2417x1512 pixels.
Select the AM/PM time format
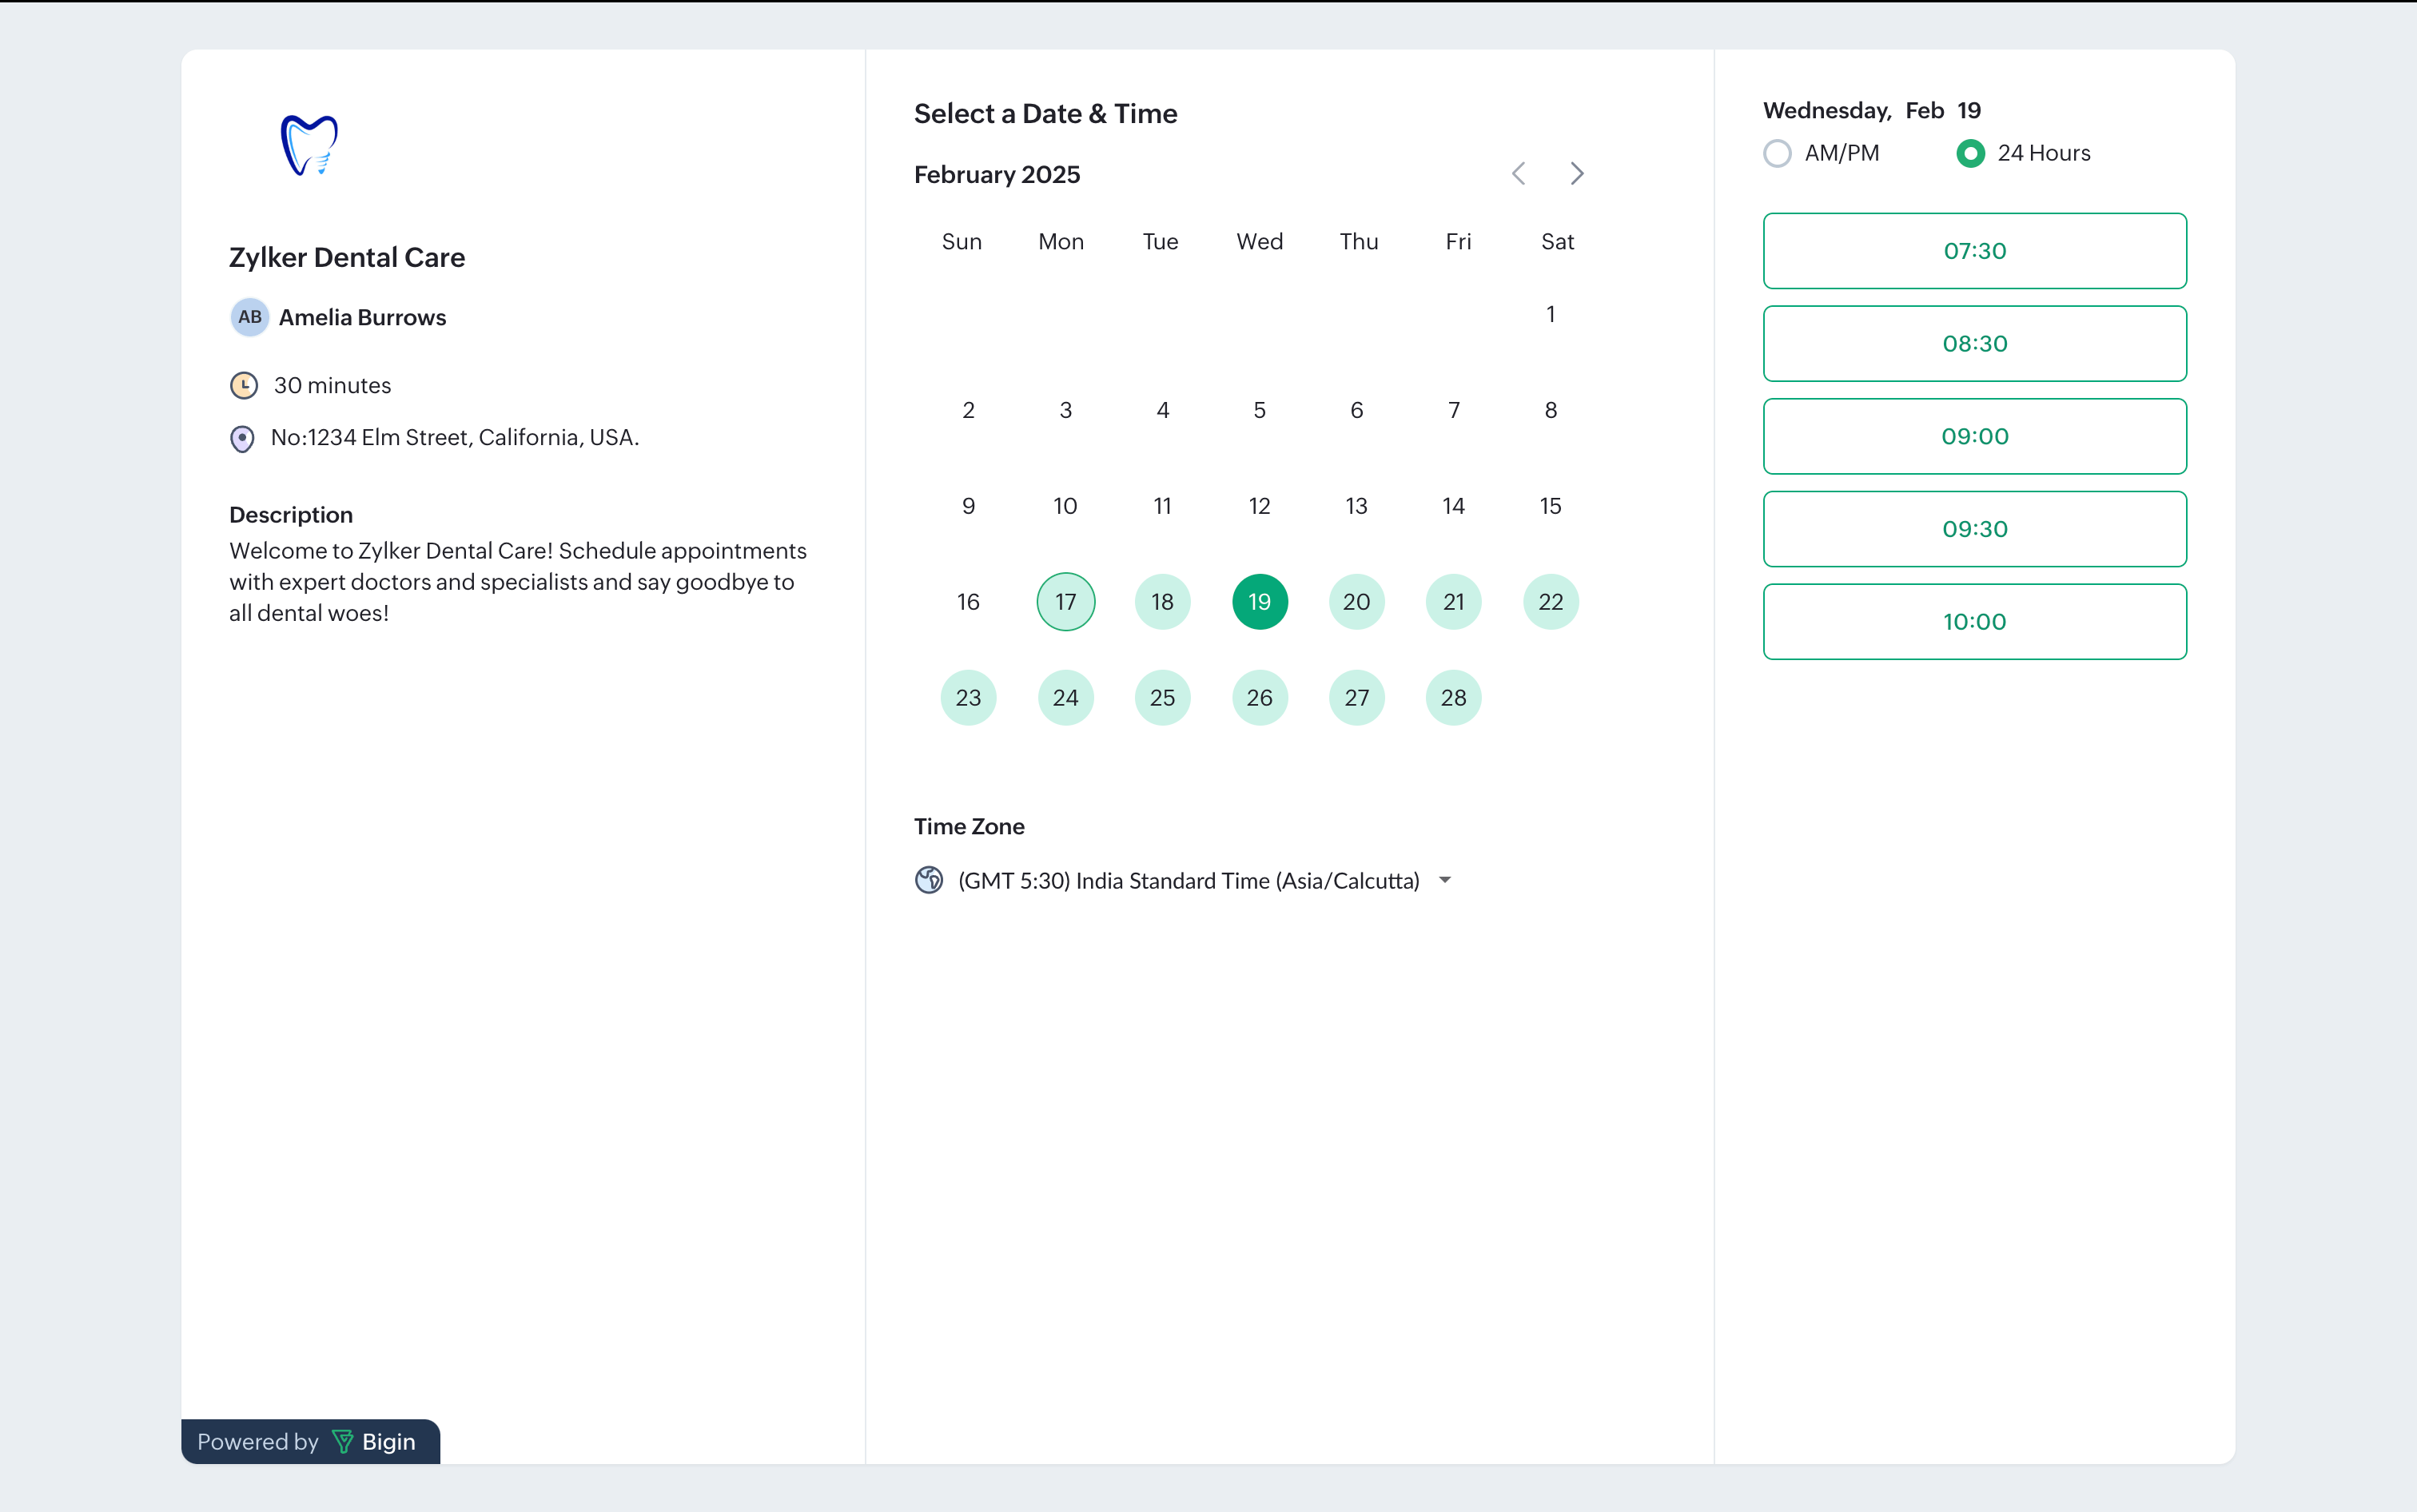point(1777,153)
